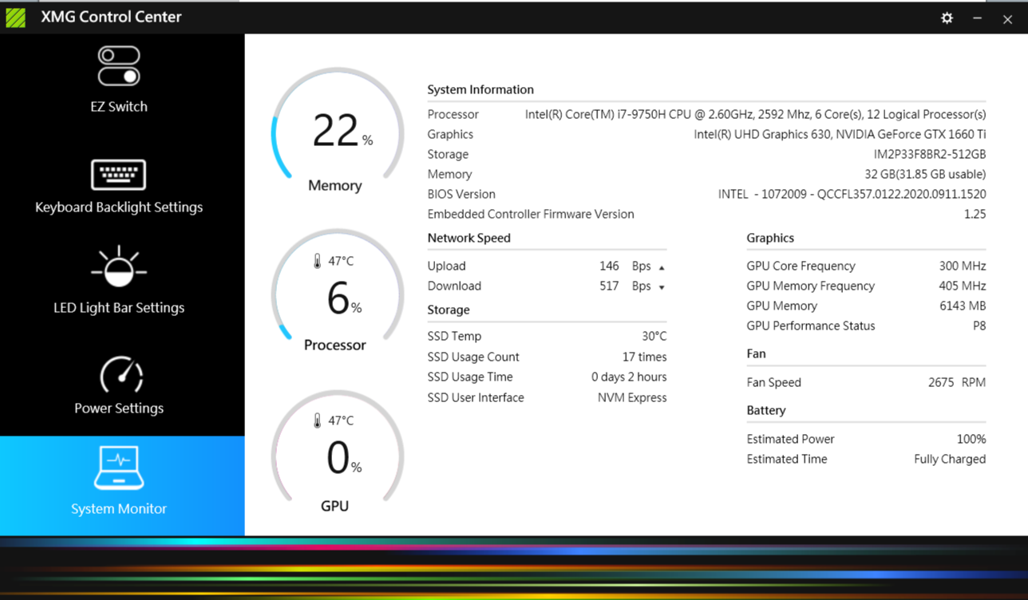The height and width of the screenshot is (600, 1028).
Task: Click the Battery section heading
Action: [766, 410]
